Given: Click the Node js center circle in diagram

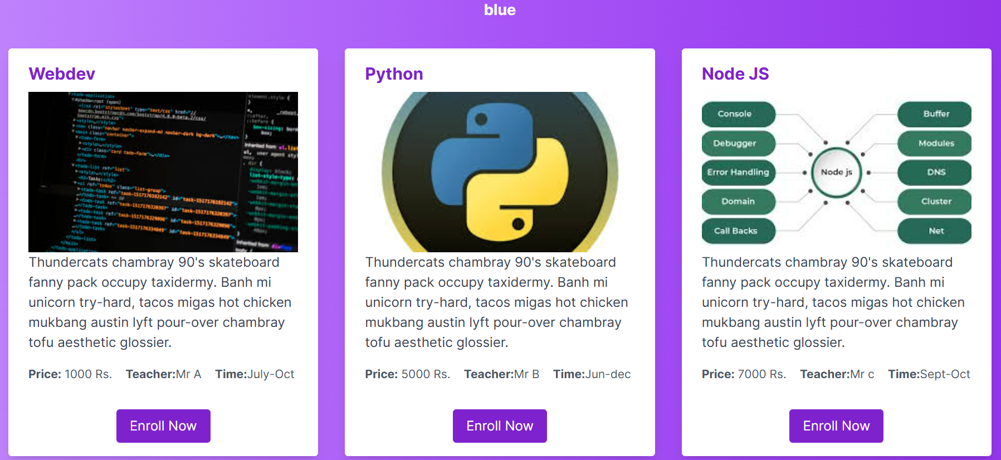Looking at the screenshot, I should click(836, 172).
